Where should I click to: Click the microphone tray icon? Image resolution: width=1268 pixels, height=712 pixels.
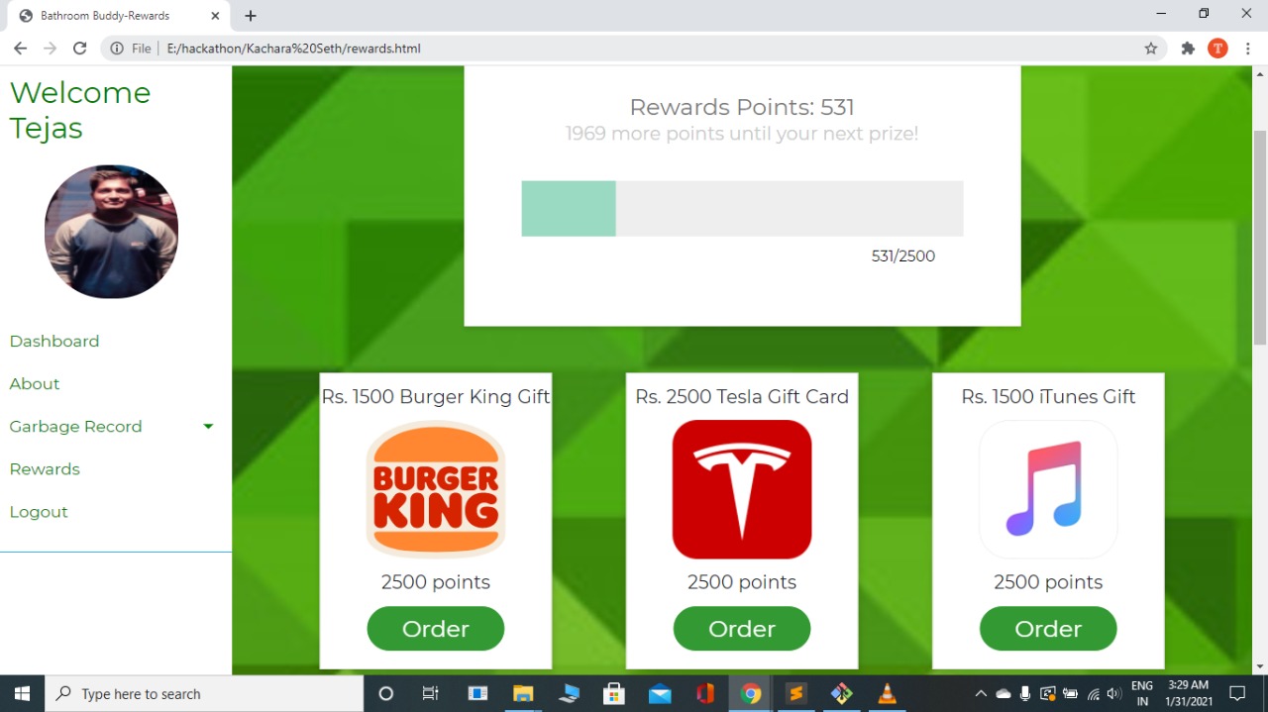(1025, 693)
